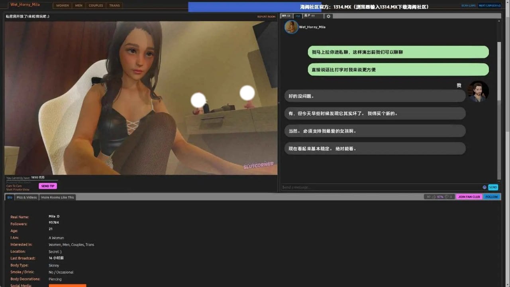The height and width of the screenshot is (287, 510).
Task: Click the Send a message input field
Action: pyautogui.click(x=381, y=187)
